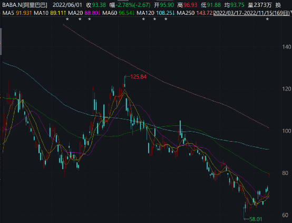Click the 140 price axis label
The width and height of the screenshot is (292, 223).
pyautogui.click(x=286, y=47)
